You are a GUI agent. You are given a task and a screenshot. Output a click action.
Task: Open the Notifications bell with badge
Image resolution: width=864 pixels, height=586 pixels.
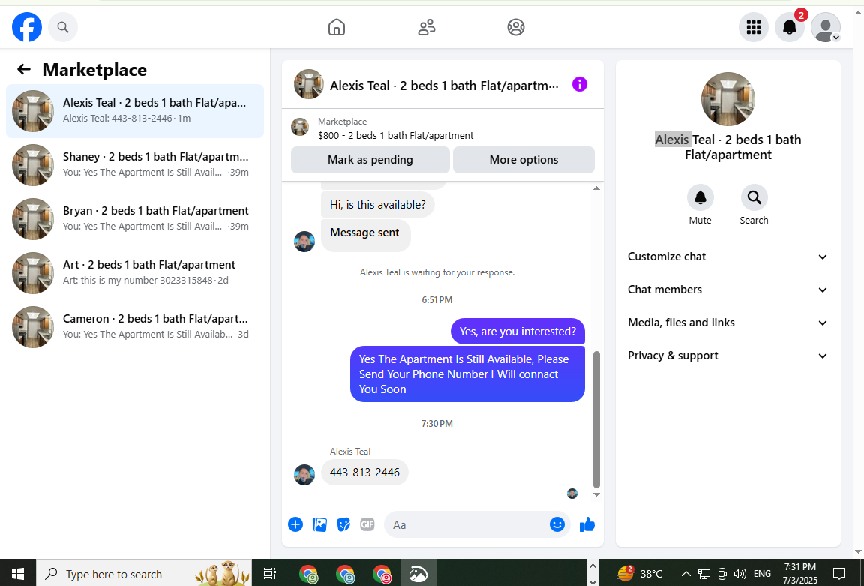790,27
